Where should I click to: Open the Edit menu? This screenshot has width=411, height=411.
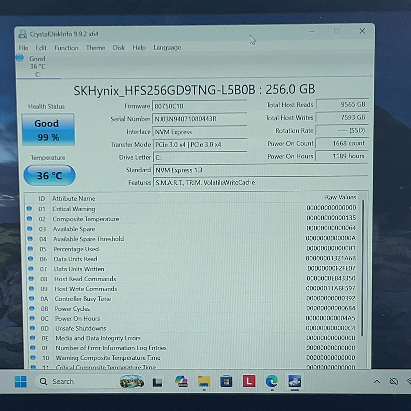pyautogui.click(x=41, y=48)
